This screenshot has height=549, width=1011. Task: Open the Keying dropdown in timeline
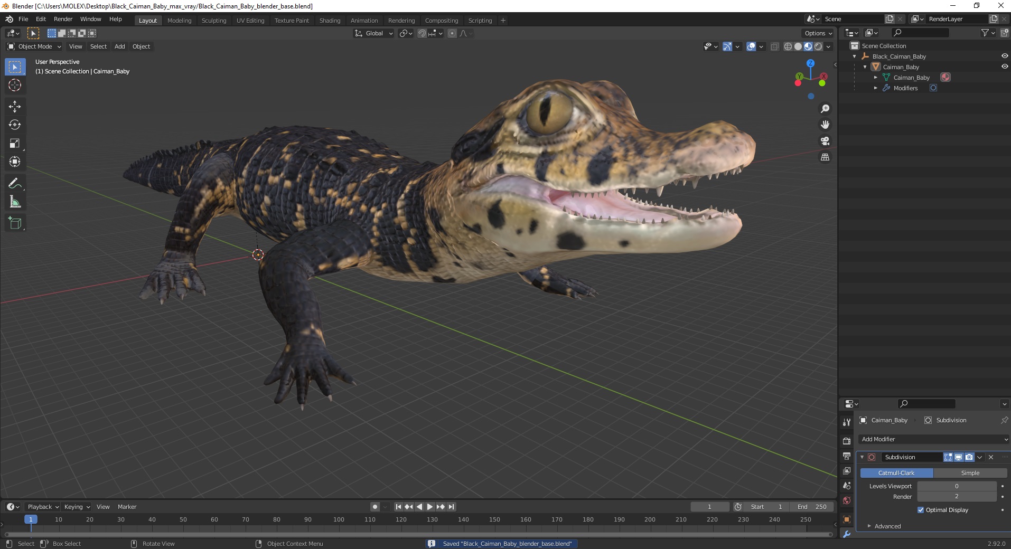pos(77,507)
